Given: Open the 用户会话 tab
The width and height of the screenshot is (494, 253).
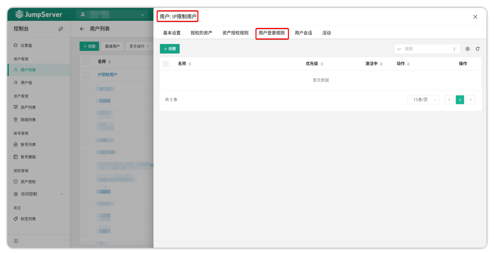Looking at the screenshot, I should coord(303,33).
